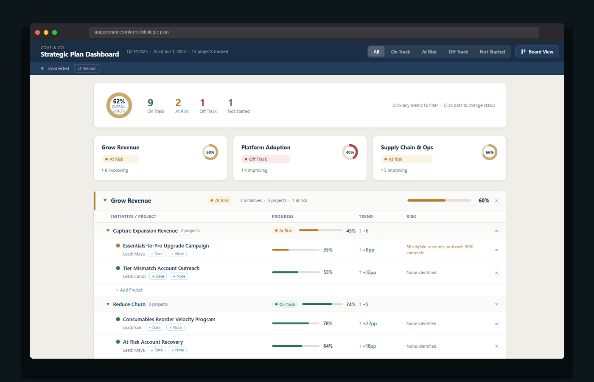Add note to At-Risk Account Recovery
Image resolution: width=594 pixels, height=382 pixels.
click(178, 350)
